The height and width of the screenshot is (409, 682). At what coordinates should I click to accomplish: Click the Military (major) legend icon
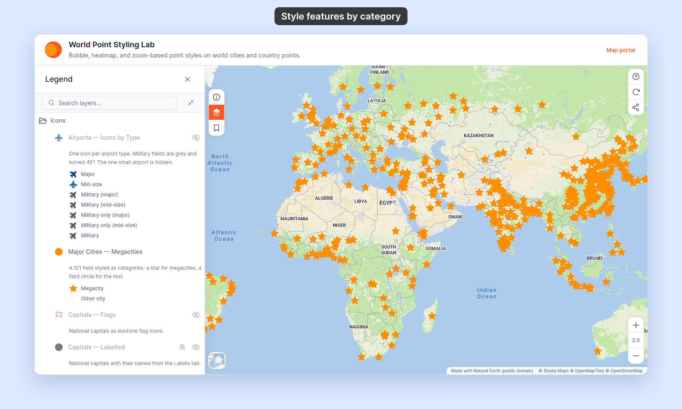[x=73, y=195]
